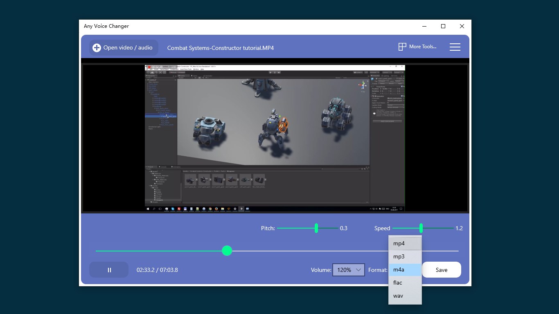Click the More Tools grid icon
This screenshot has height=314, width=559.
(x=402, y=47)
